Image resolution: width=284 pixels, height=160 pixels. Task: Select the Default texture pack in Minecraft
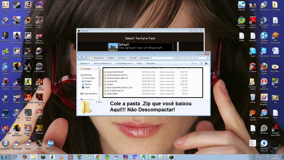(x=140, y=46)
